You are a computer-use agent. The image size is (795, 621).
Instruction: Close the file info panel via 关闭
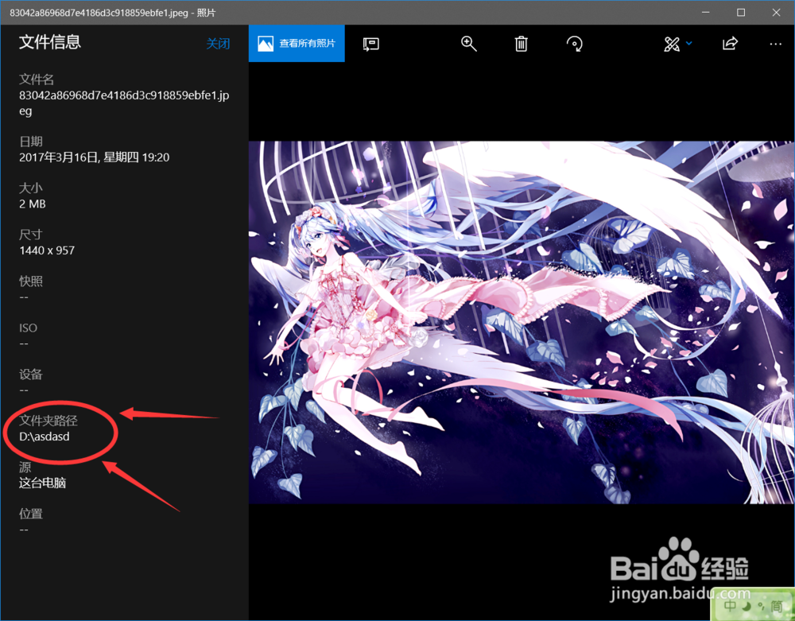pos(218,44)
